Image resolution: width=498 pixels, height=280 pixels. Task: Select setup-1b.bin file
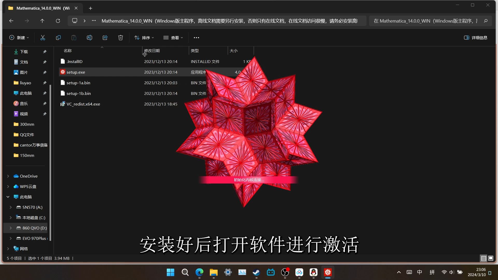[x=79, y=93]
